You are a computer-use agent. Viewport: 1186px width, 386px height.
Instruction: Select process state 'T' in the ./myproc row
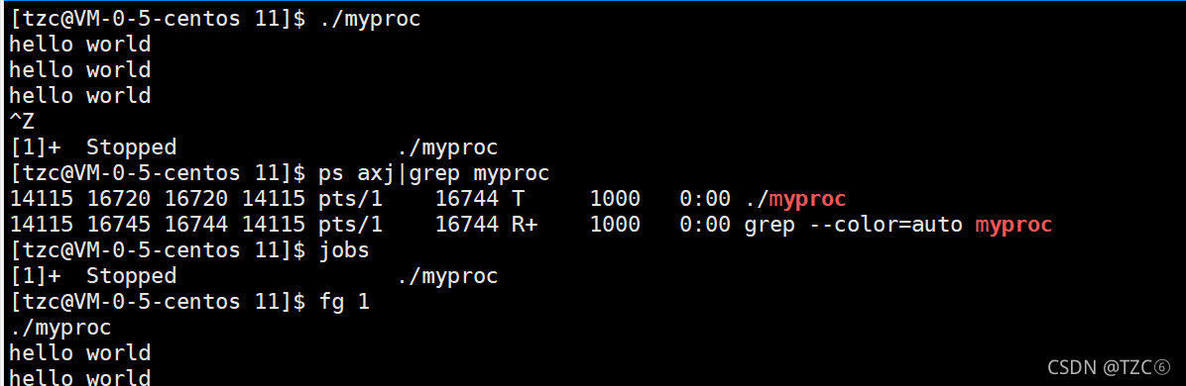point(519,199)
